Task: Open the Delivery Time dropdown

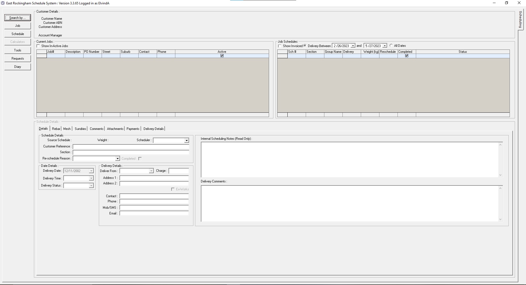Action: [91, 178]
